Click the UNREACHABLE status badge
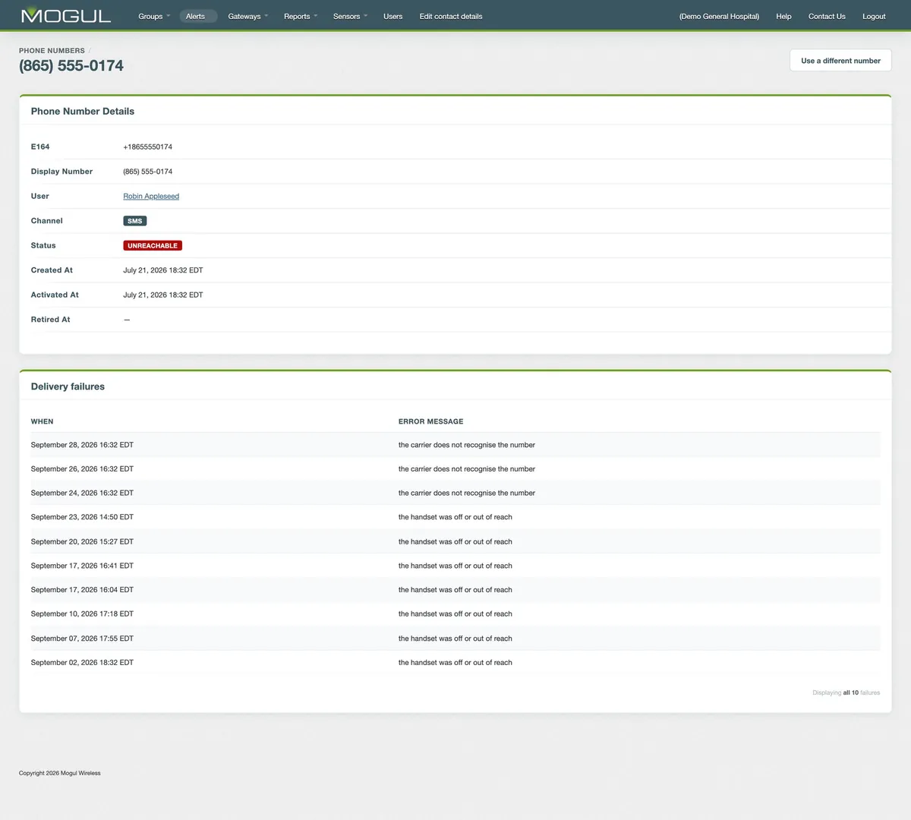The height and width of the screenshot is (820, 911). click(x=153, y=246)
